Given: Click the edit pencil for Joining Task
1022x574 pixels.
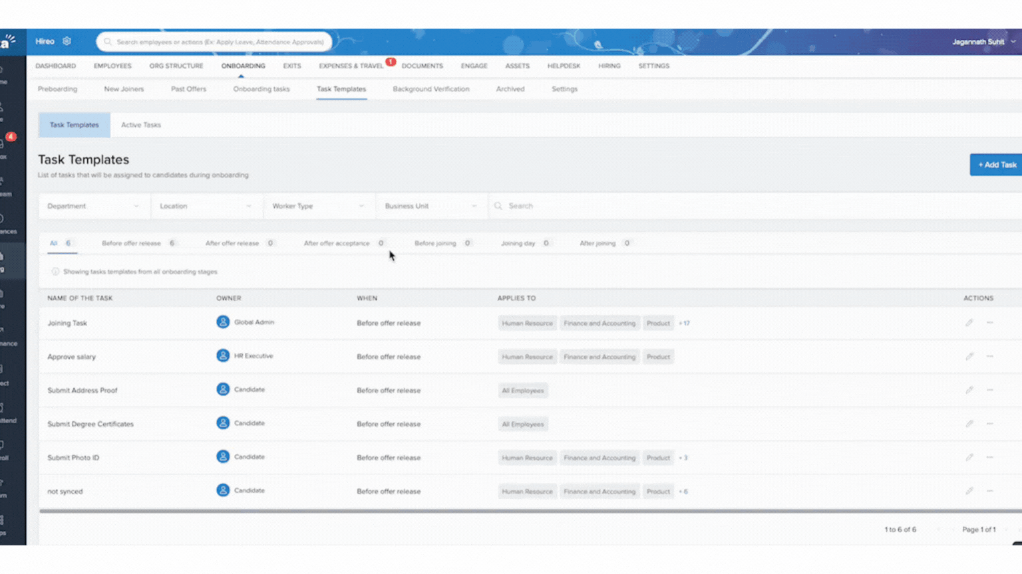Looking at the screenshot, I should [x=969, y=323].
